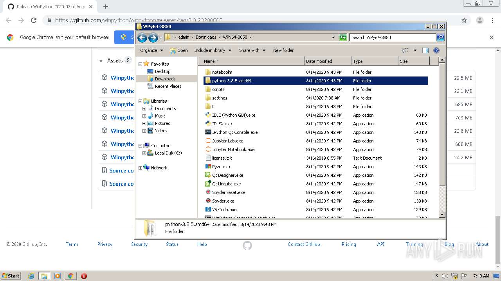The width and height of the screenshot is (501, 281).
Task: Click Chrome's reload page icon
Action: pyautogui.click(x=34, y=20)
